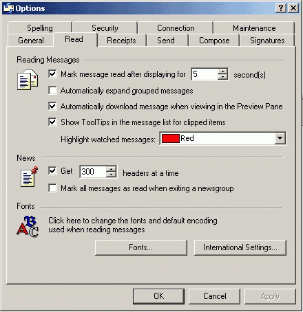Click the News pinned-note icon
Viewport: 303px width, 312px height.
coord(29,177)
